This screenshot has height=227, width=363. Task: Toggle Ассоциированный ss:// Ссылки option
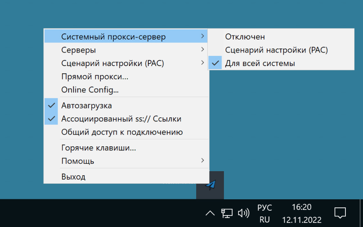(x=126, y=119)
